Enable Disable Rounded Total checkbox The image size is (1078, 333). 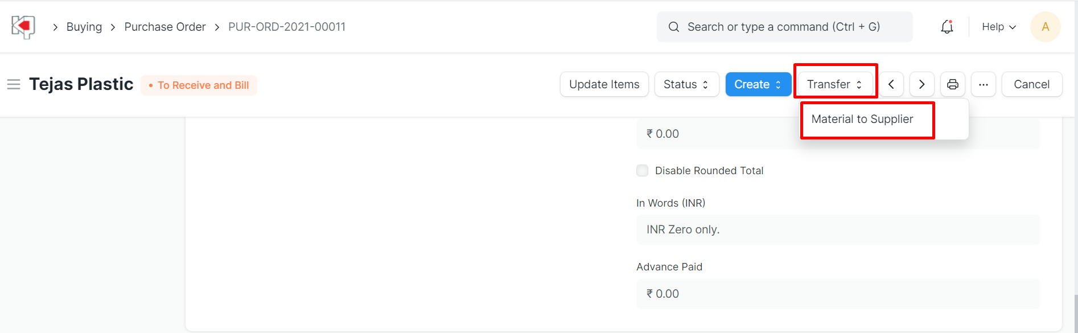pyautogui.click(x=643, y=171)
